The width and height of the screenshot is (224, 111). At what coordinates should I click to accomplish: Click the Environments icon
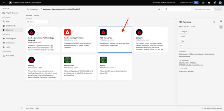(x=4, y=43)
